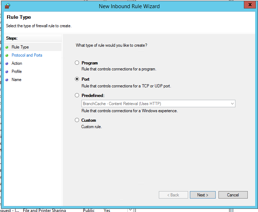Image resolution: width=258 pixels, height=212 pixels.
Task: Expand the Predefined rules dropdown arrow
Action: point(232,104)
